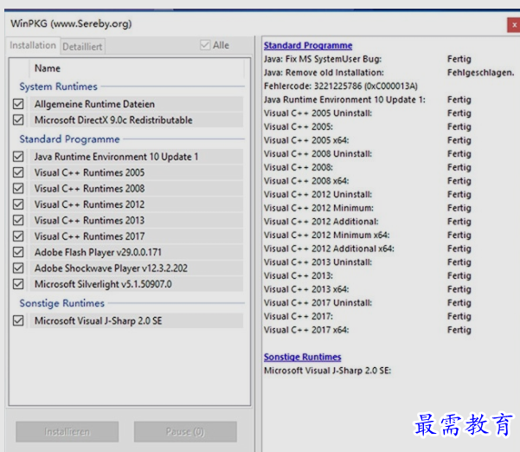
Task: Click the Name column header
Action: pos(137,68)
